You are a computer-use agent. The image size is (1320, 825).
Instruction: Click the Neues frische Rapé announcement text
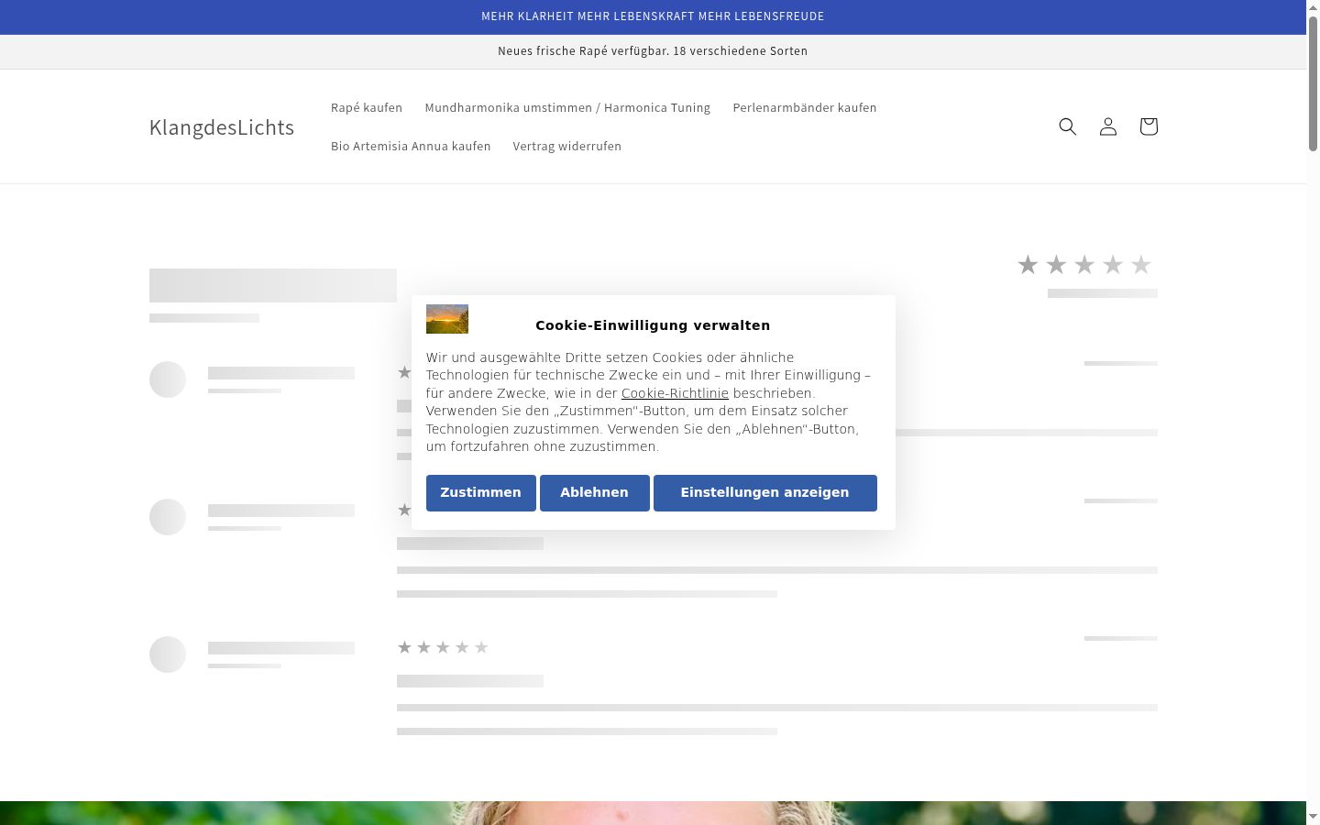pos(653,51)
